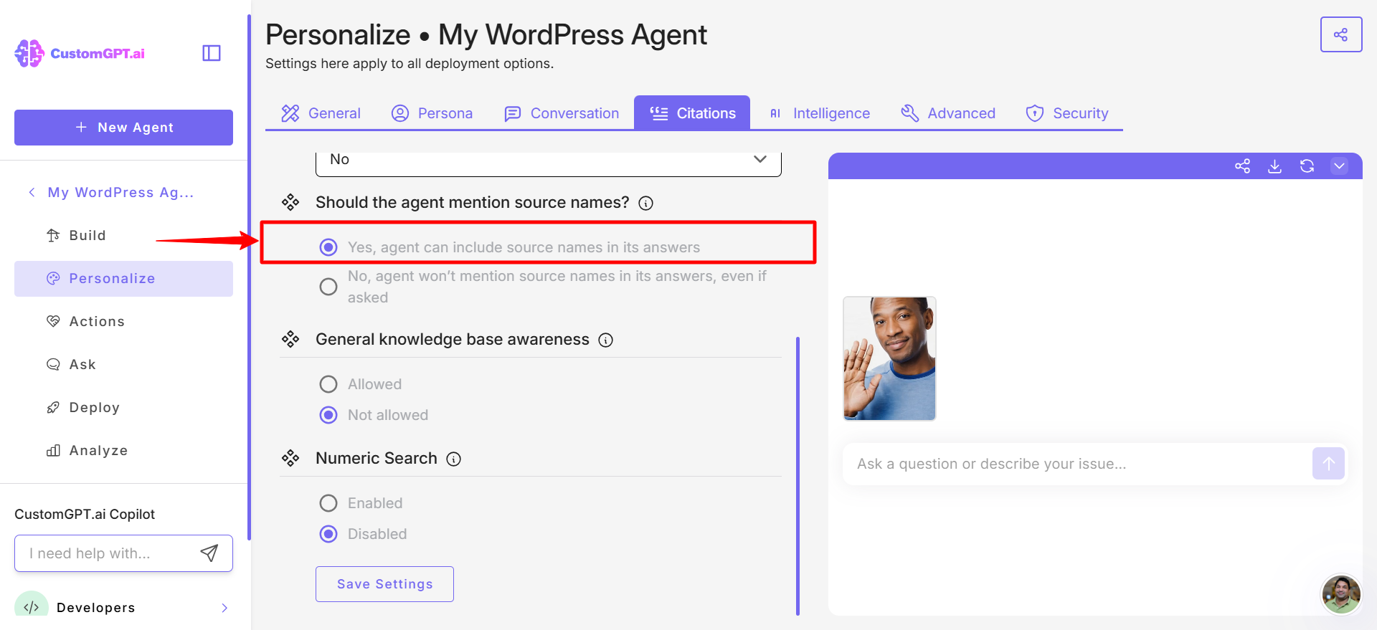The width and height of the screenshot is (1377, 630).
Task: Click the diamond icon beside knowledge base awareness
Action: pos(290,340)
